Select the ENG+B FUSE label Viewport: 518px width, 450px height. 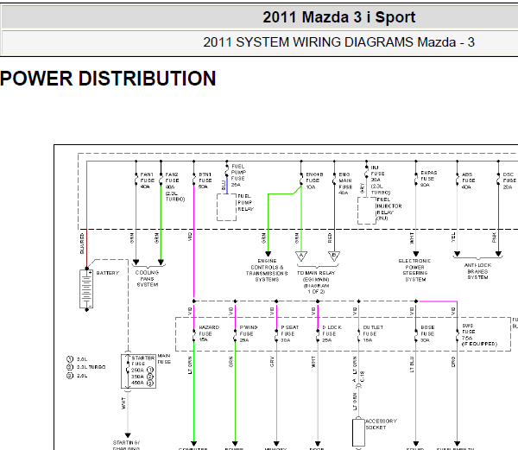pos(314,181)
